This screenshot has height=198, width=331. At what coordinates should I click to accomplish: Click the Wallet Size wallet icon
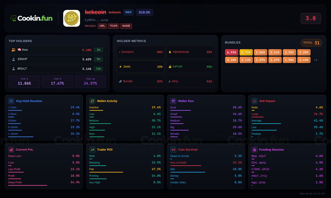(x=173, y=101)
